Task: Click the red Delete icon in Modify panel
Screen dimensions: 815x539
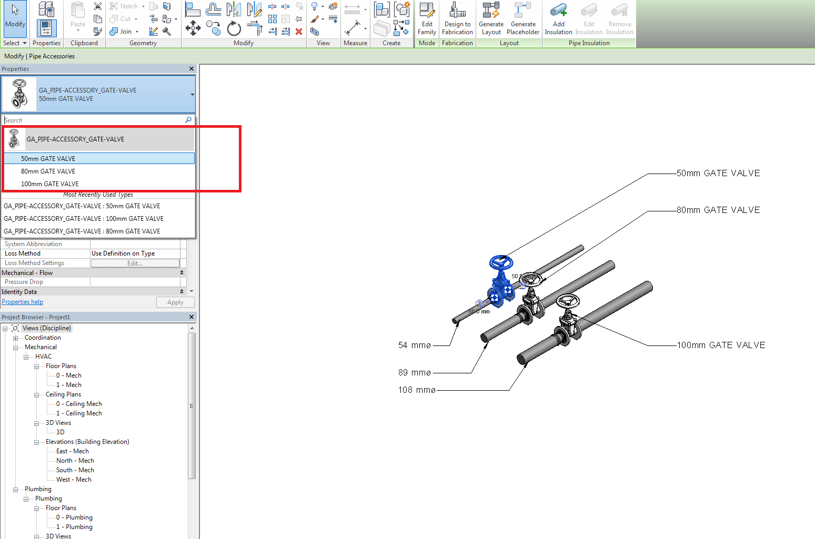Action: coord(299,32)
